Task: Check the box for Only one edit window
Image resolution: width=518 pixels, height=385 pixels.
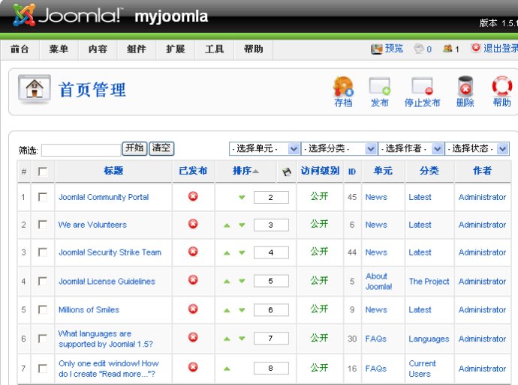Action: pyautogui.click(x=43, y=369)
